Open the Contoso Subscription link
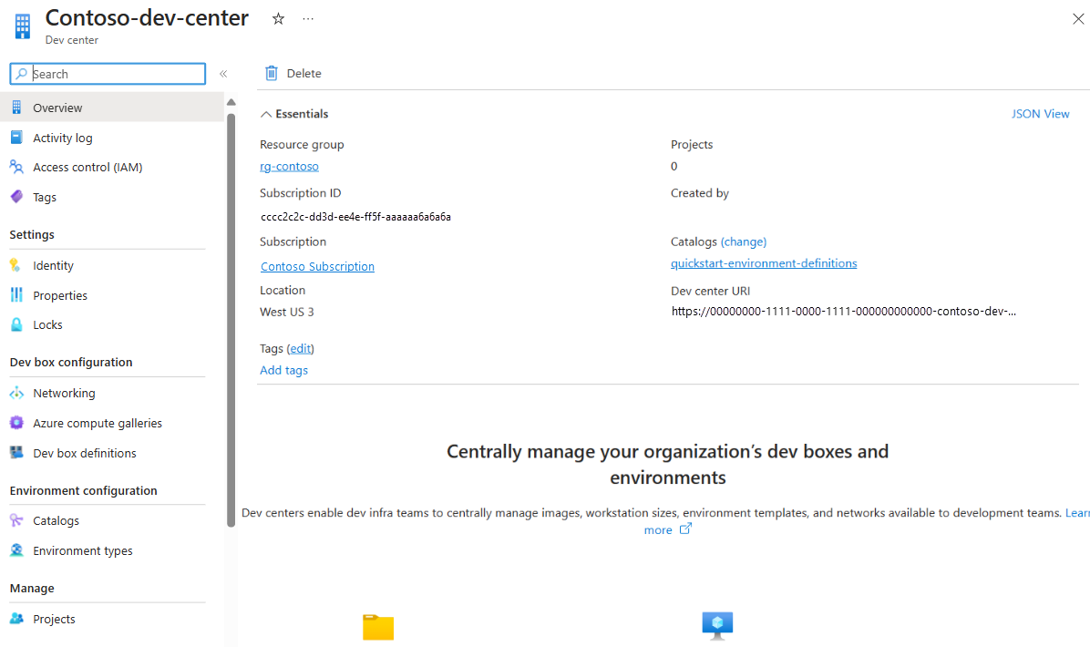This screenshot has width=1090, height=647. pos(317,266)
